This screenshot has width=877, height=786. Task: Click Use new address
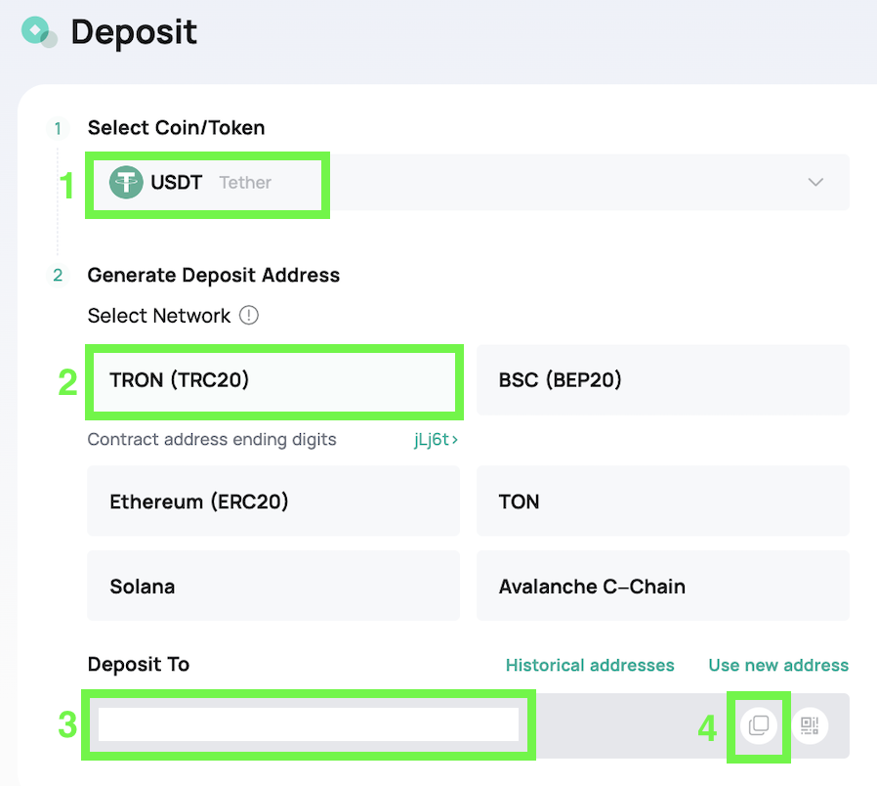click(x=778, y=665)
